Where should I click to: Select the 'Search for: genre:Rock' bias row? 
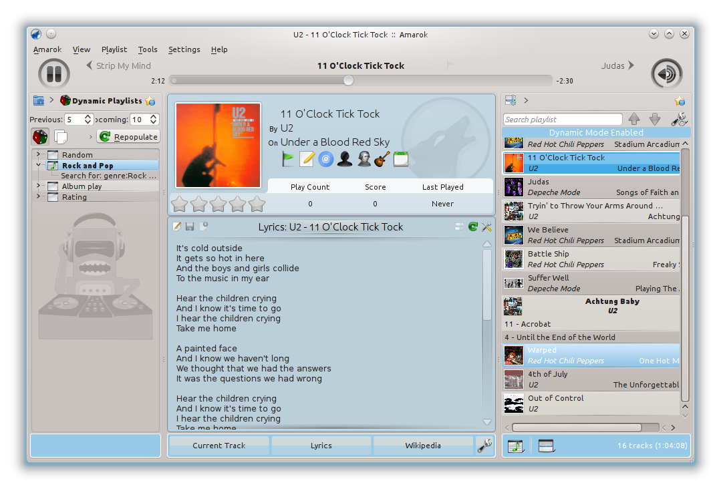pos(108,176)
